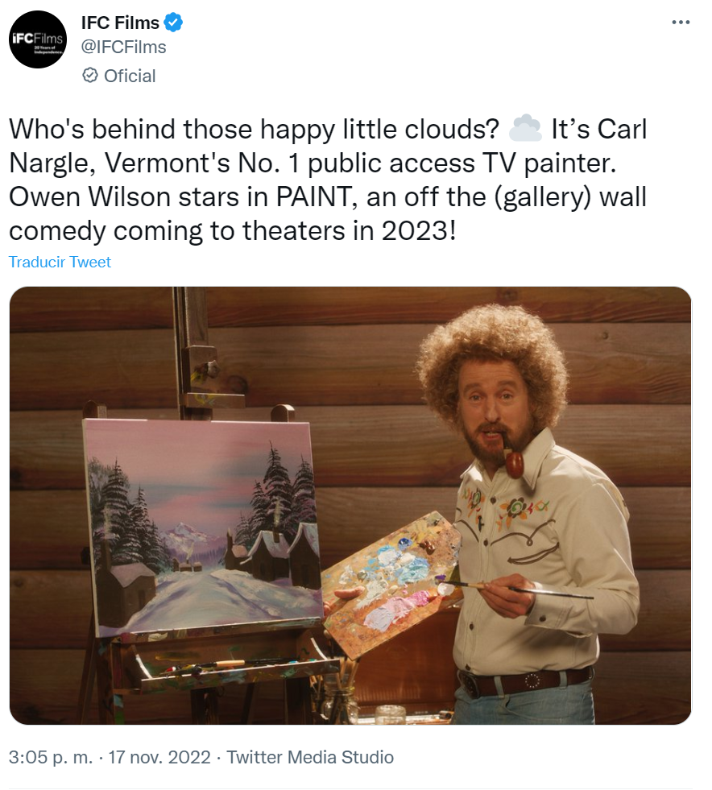This screenshot has height=790, width=712.
Task: Open the Twitter Media Studio source link
Action: point(310,757)
